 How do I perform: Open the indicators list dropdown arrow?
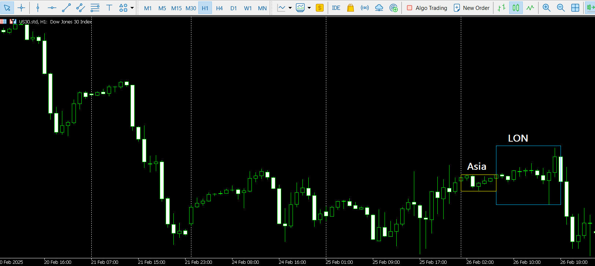pos(290,8)
